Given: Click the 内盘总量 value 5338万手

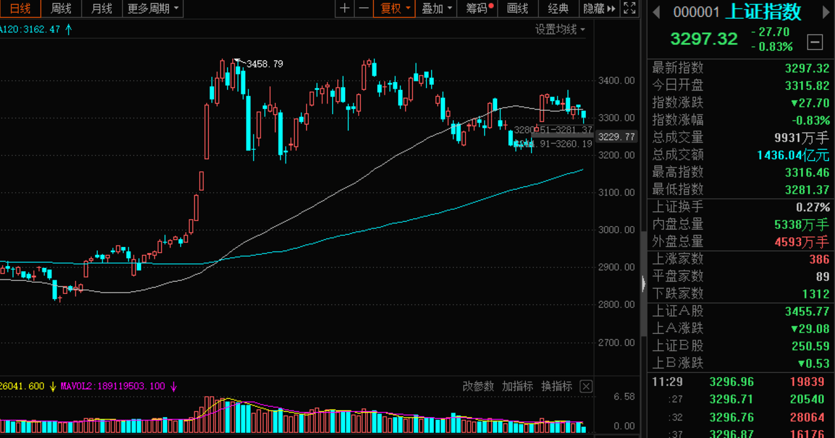Looking at the screenshot, I should (802, 225).
